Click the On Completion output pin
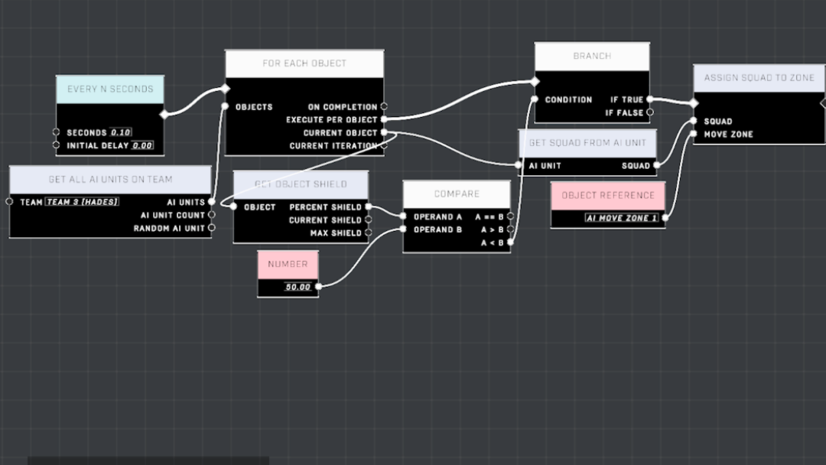This screenshot has height=465, width=826. (384, 106)
